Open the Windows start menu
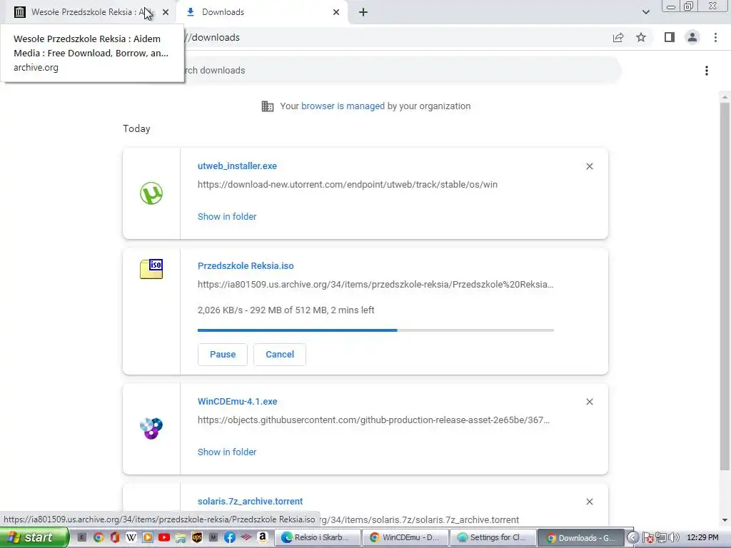731x548 pixels. (x=34, y=537)
